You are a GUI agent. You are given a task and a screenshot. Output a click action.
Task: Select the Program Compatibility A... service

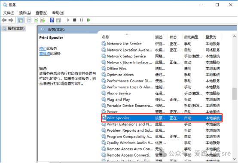tap(129, 137)
